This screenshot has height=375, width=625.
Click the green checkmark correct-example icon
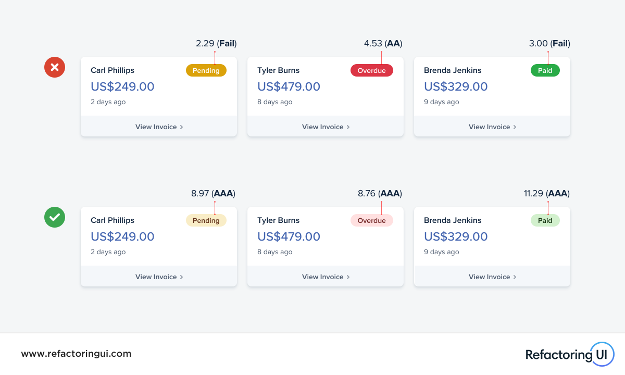[x=55, y=217]
